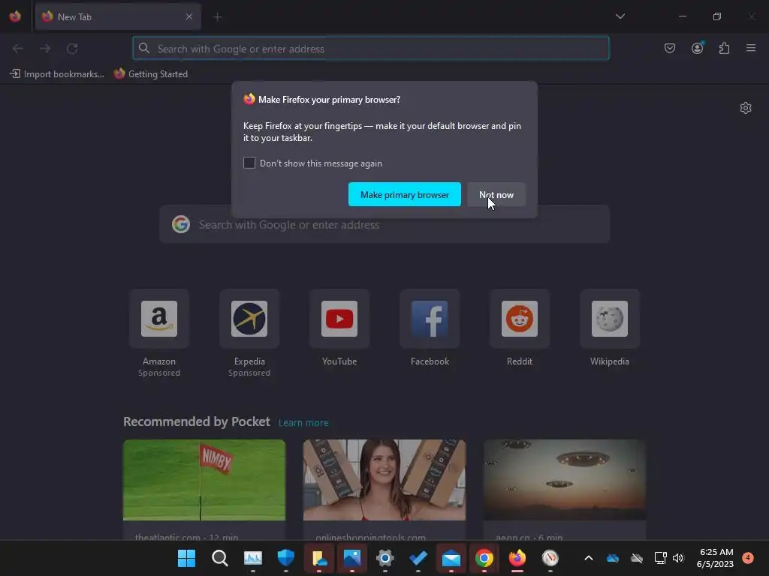Open the notification badge showing 4
Viewport: 769px width, 576px height.
pyautogui.click(x=748, y=557)
